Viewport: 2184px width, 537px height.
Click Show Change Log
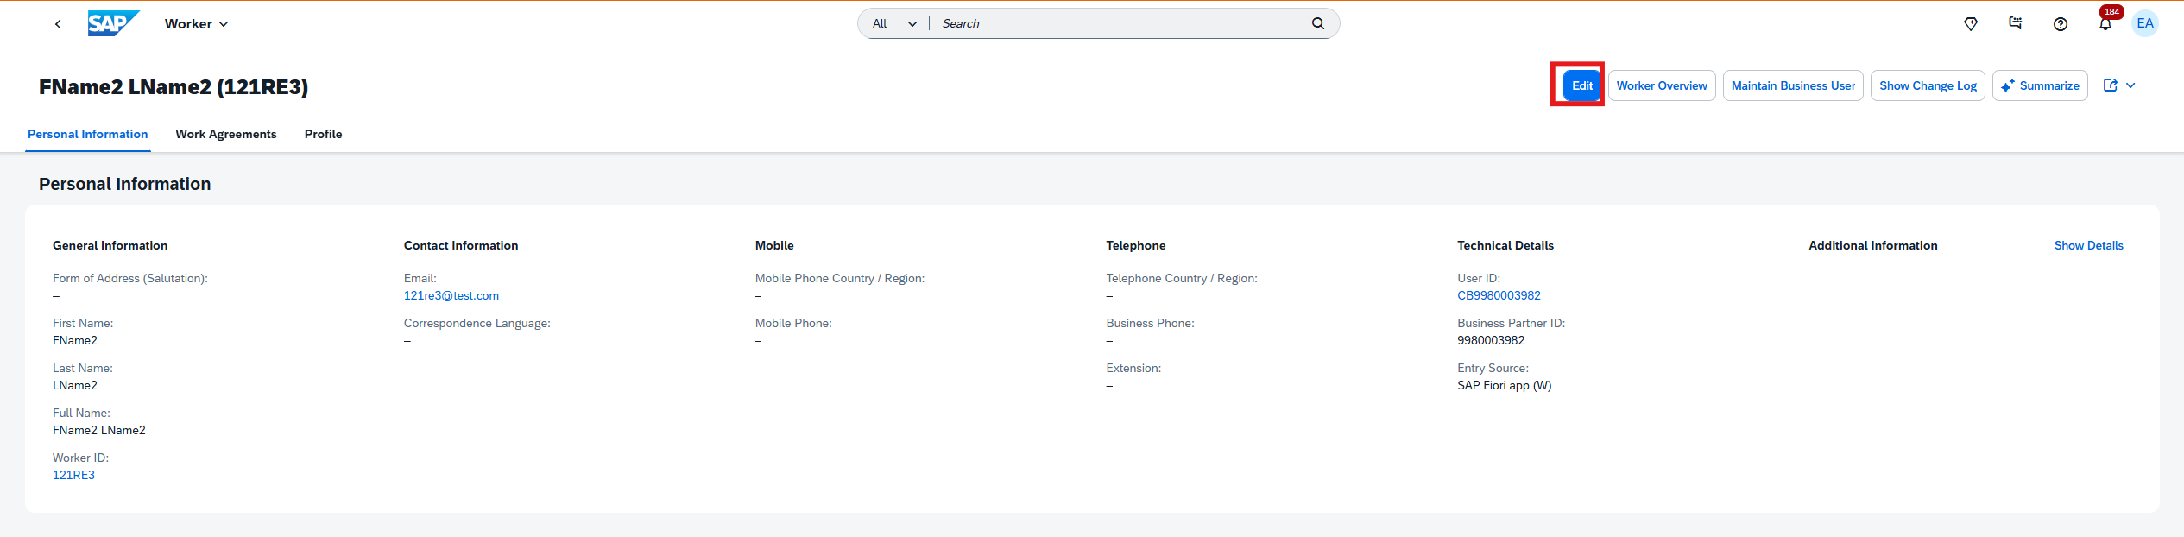tap(1928, 85)
